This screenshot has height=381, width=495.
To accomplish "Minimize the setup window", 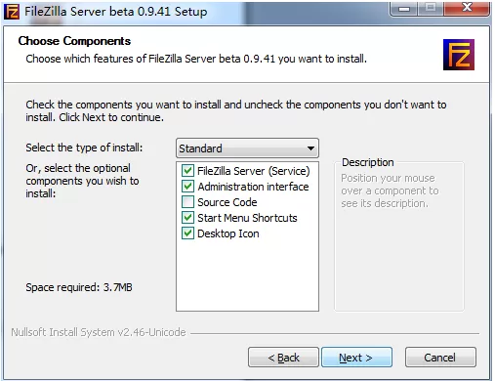I will (x=404, y=9).
